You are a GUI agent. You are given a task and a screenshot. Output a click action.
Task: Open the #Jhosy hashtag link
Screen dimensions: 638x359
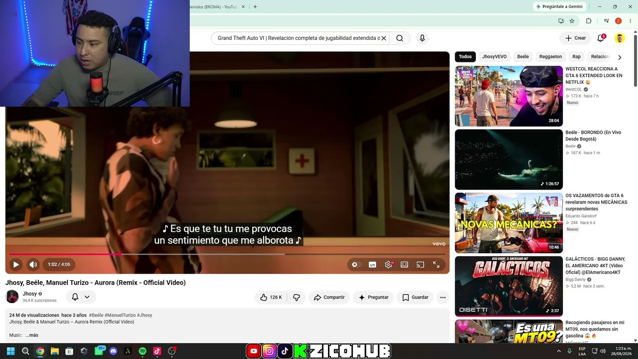pos(145,315)
